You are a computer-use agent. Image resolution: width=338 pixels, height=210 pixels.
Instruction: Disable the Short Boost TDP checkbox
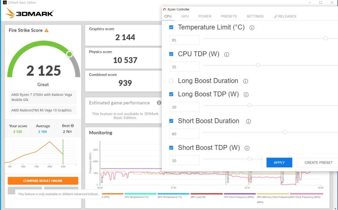pos(171,148)
